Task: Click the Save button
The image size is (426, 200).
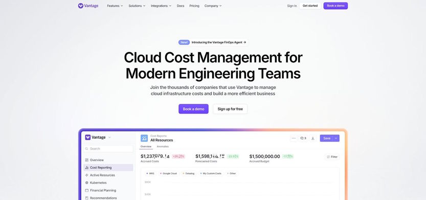Action: coord(327,138)
